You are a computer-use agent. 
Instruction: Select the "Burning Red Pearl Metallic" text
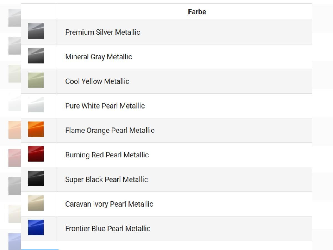[x=107, y=155]
